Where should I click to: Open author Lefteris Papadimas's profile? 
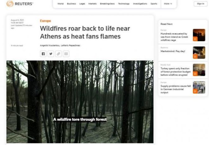click(71, 46)
